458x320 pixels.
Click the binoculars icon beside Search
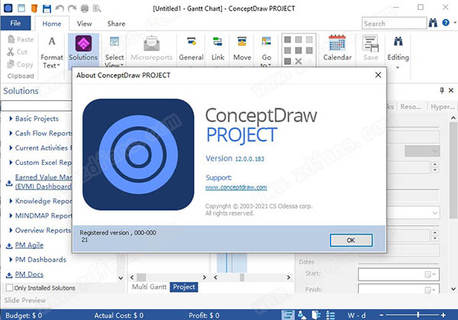(x=433, y=23)
